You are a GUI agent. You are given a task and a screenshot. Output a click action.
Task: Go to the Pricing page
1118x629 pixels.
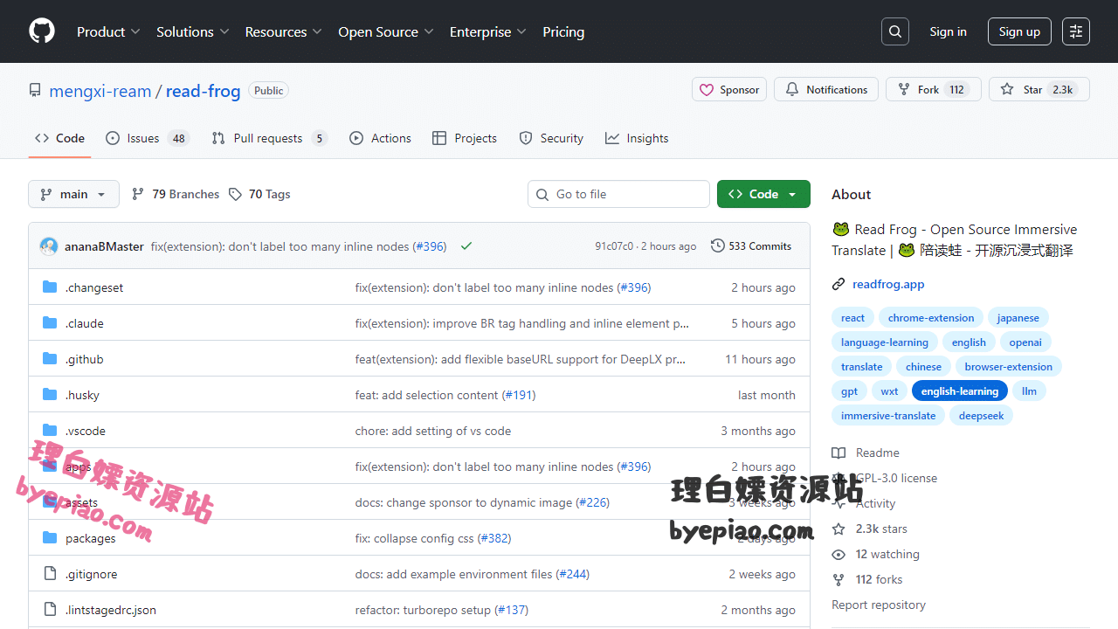coord(563,31)
